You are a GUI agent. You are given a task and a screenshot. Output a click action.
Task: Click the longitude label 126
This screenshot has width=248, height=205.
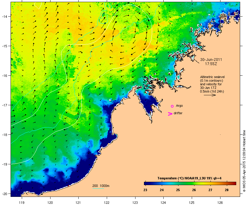point(220,203)
